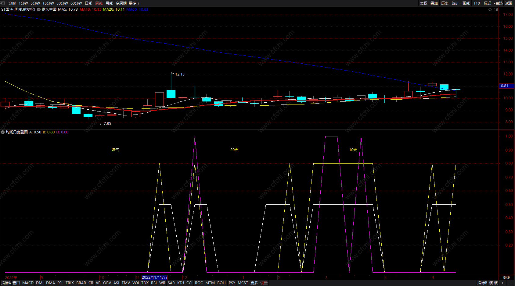This screenshot has width=515, height=286.
Task: Switch to 月线 monthly chart
Action: 109,3
